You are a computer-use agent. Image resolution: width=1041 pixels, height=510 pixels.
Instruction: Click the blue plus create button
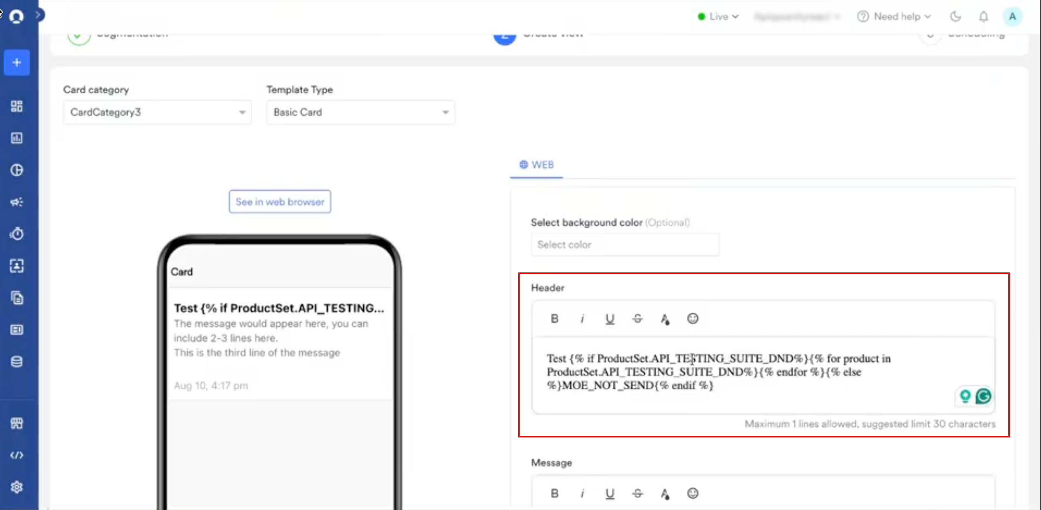coord(17,63)
